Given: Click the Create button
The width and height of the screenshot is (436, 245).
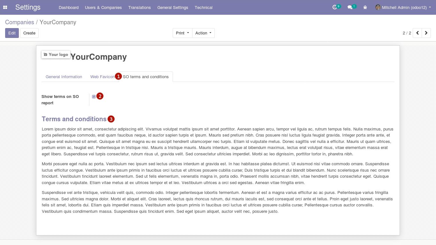Looking at the screenshot, I should pos(29,33).
